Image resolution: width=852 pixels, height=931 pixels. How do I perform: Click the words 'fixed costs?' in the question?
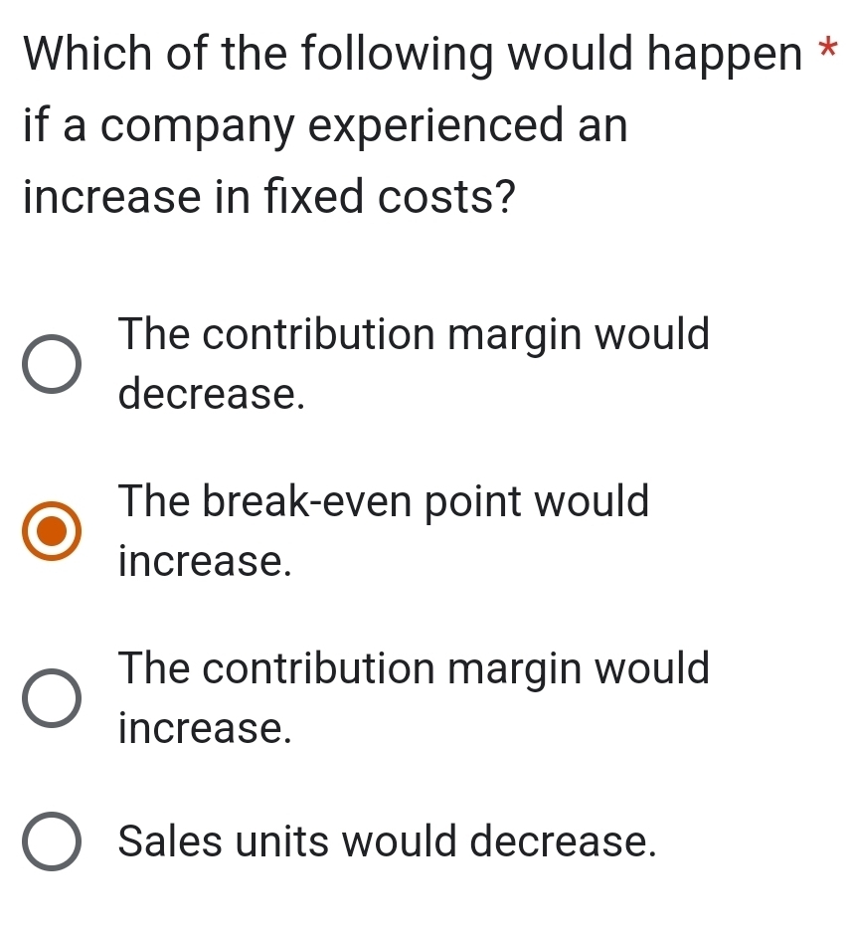389,197
